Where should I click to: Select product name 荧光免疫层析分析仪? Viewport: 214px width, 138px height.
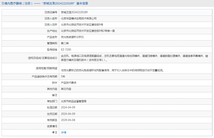click(72, 37)
